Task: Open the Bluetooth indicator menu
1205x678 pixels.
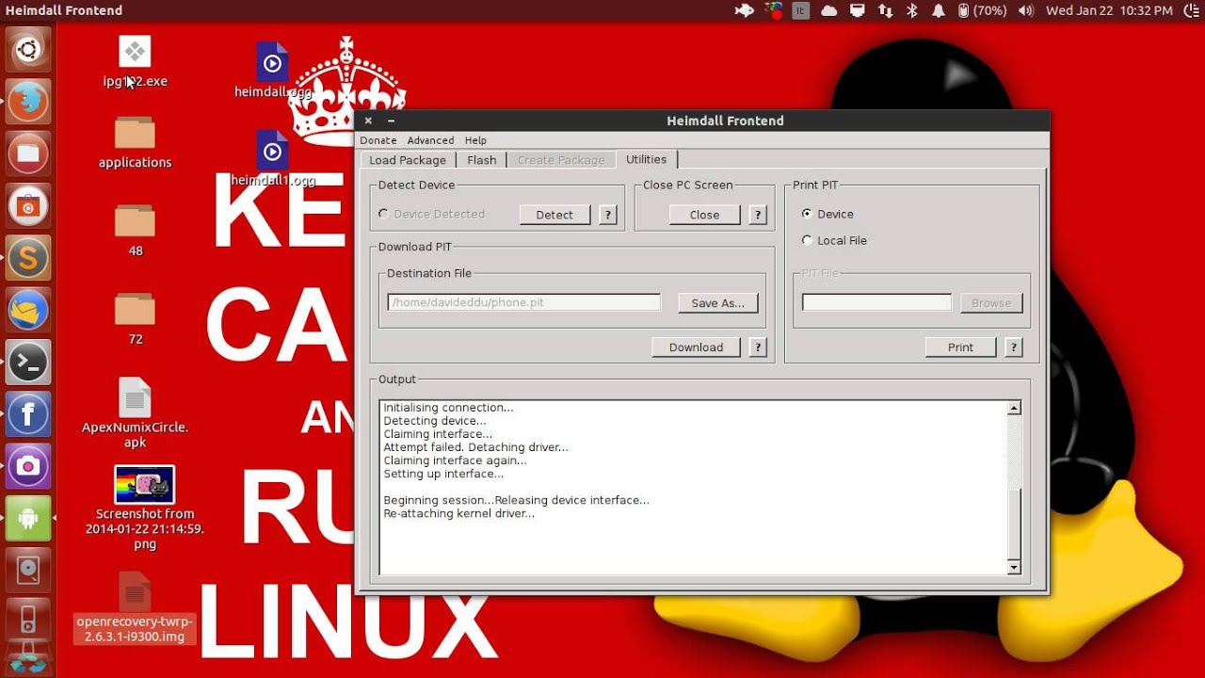Action: pyautogui.click(x=912, y=10)
